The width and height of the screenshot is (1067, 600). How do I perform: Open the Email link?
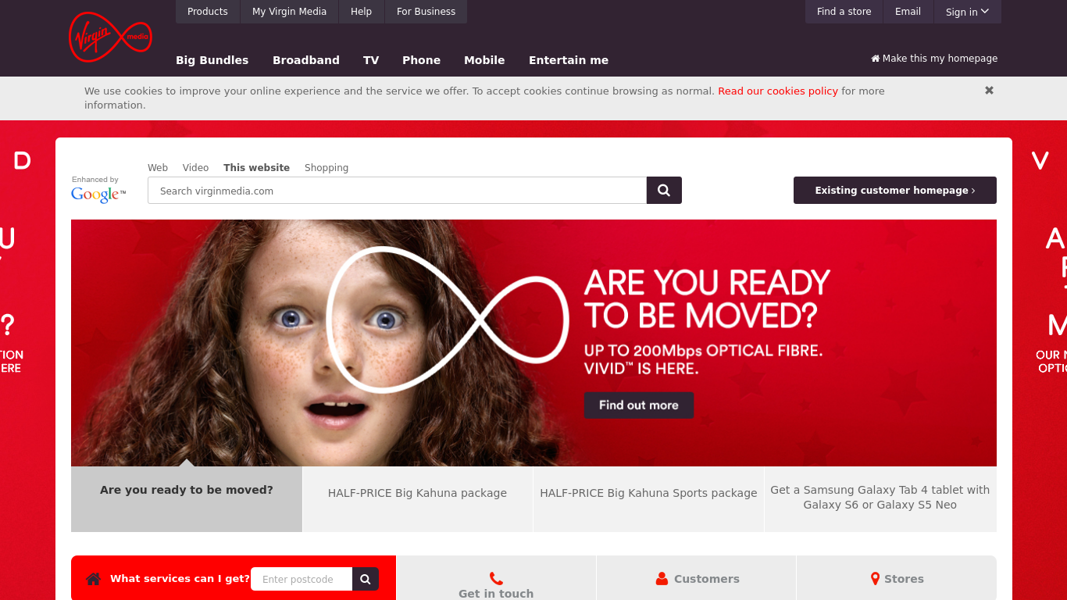coord(908,12)
